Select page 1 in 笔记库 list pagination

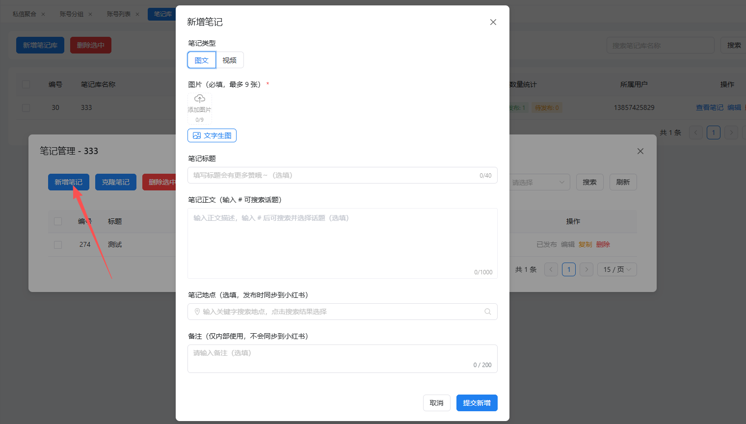714,132
